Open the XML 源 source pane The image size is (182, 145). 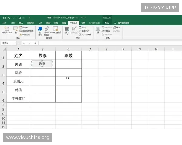click(x=98, y=30)
